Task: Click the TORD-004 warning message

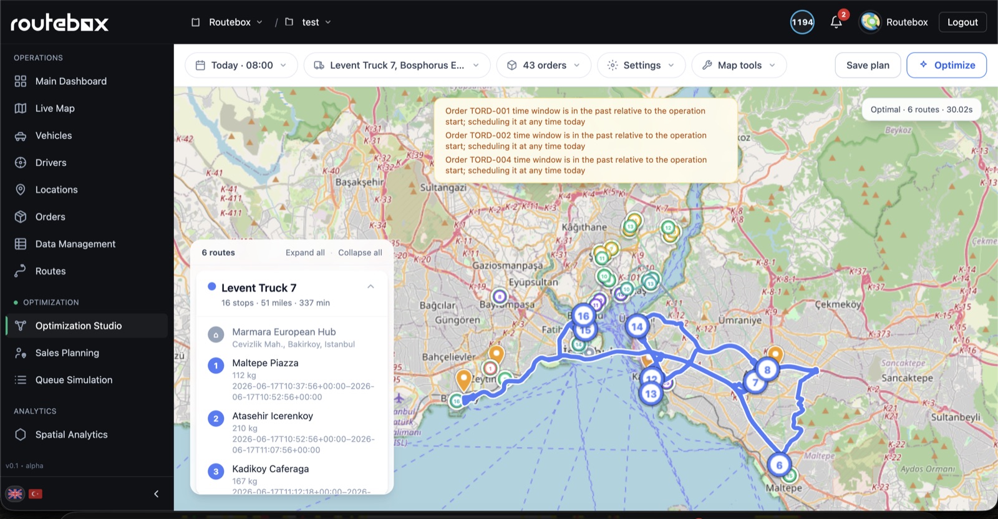Action: pos(576,165)
